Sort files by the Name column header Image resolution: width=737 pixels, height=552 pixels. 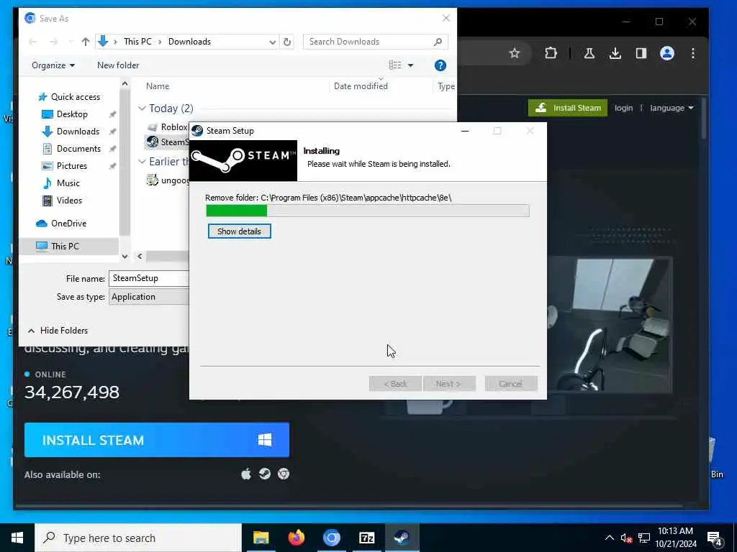(x=158, y=86)
